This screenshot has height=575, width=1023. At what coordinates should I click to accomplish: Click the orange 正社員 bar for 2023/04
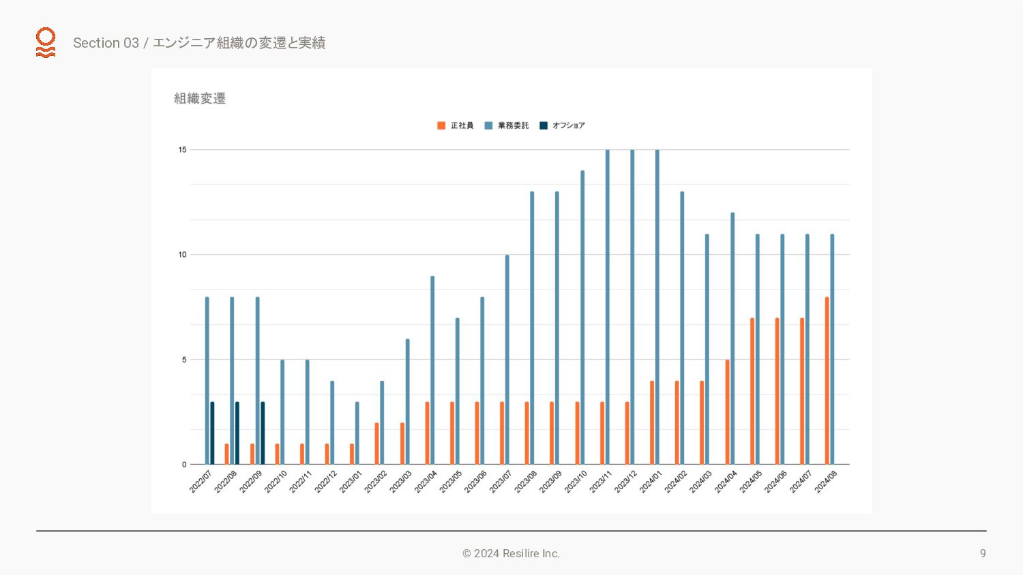coord(428,433)
